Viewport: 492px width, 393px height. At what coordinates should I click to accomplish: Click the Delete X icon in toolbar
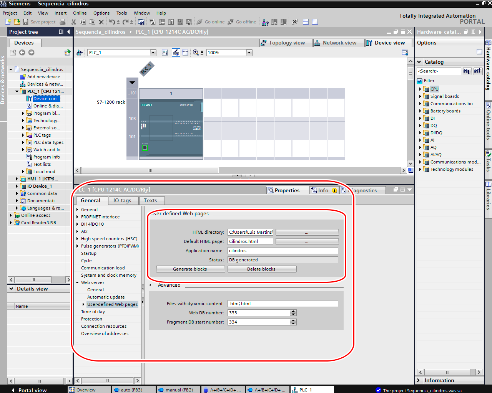(101, 22)
